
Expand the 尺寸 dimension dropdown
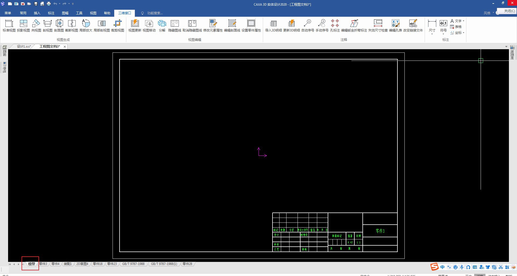432,34
